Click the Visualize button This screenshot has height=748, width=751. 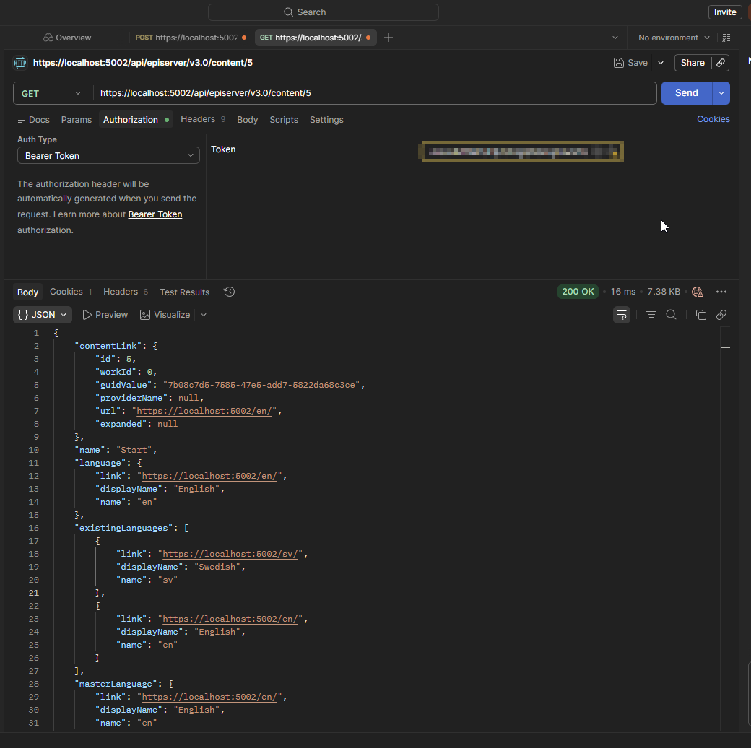coord(165,315)
